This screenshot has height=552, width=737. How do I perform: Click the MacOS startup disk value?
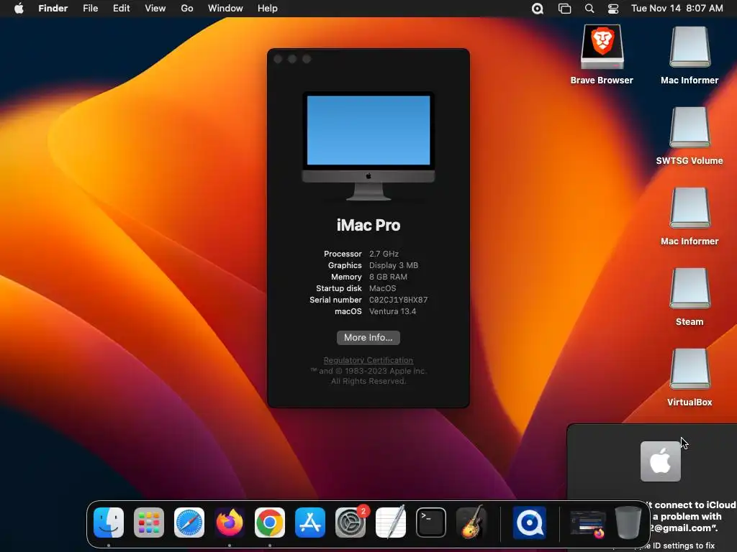coord(382,288)
